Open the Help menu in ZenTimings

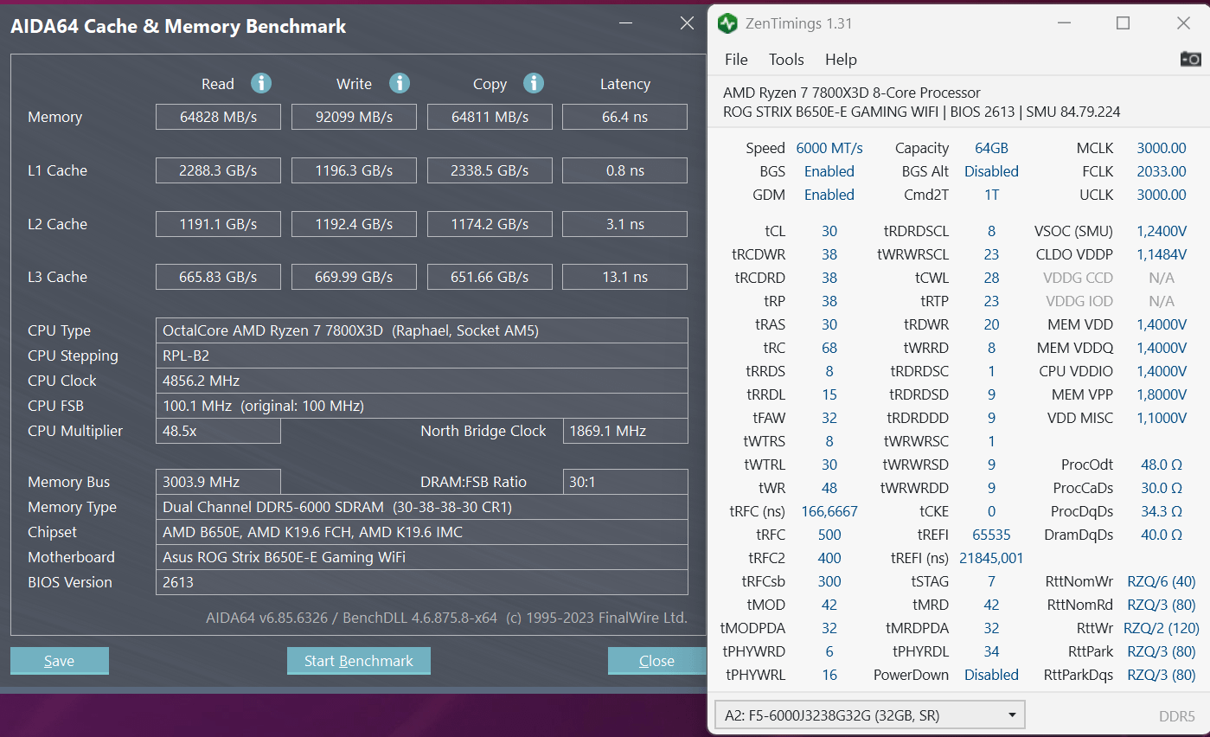841,60
